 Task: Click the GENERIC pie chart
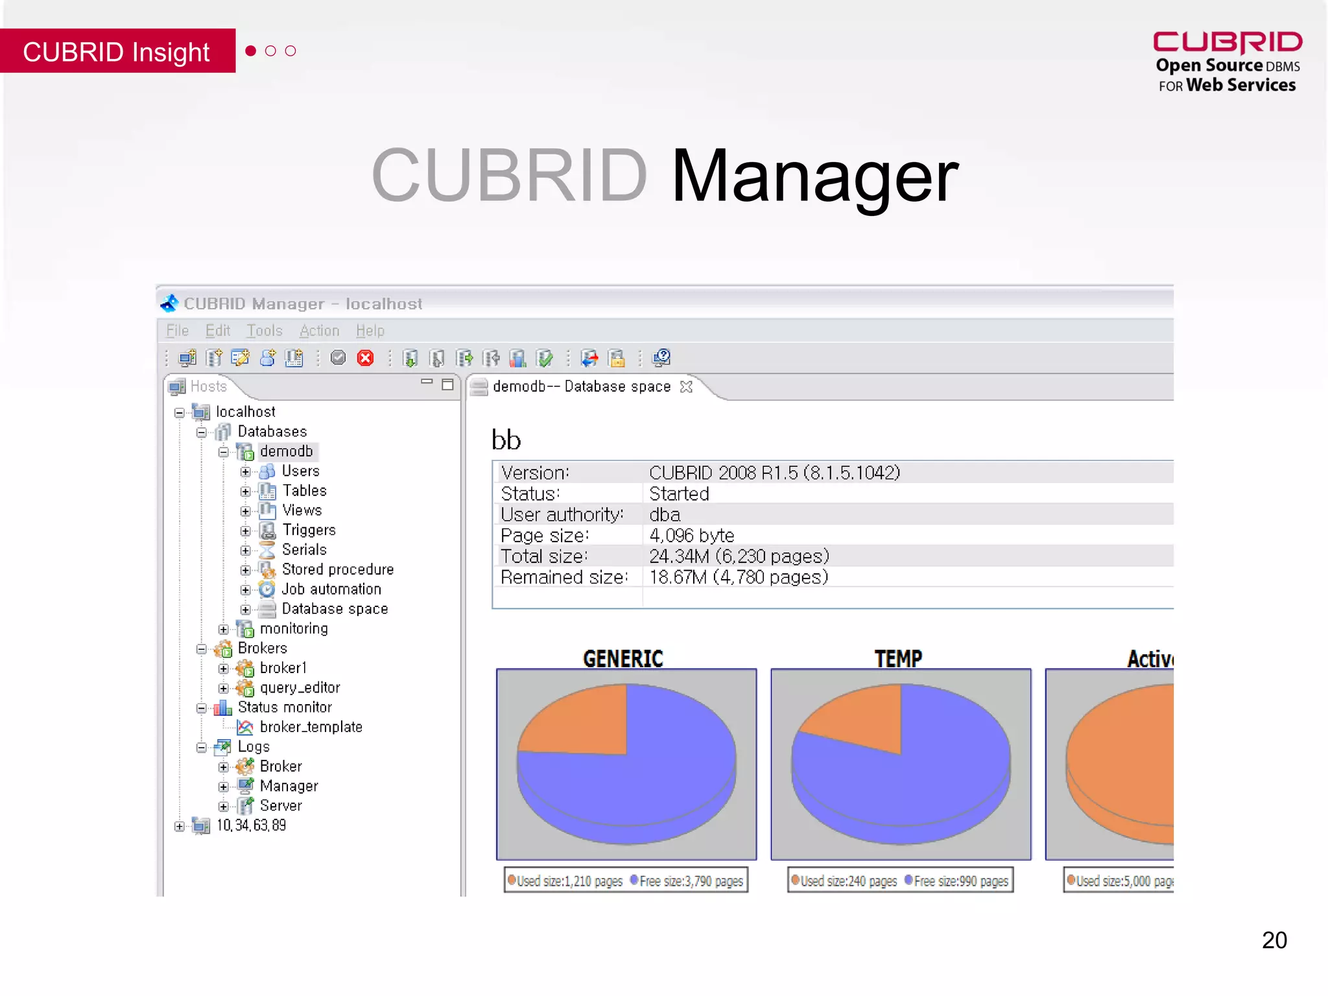tap(626, 764)
